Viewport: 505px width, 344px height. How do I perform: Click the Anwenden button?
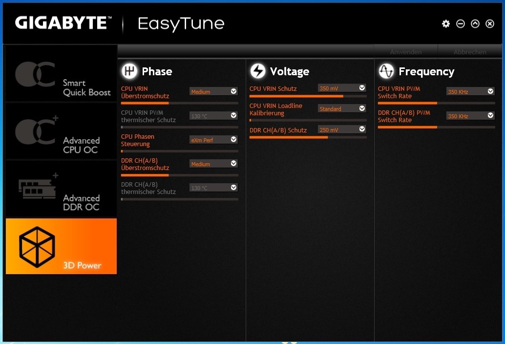406,52
